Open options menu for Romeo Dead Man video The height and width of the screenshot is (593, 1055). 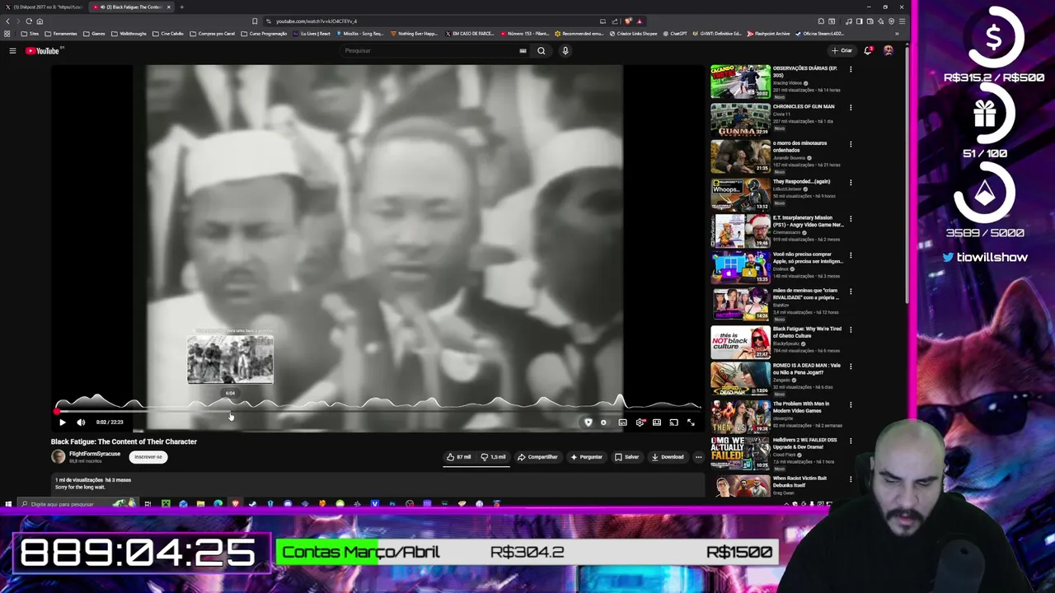(851, 367)
